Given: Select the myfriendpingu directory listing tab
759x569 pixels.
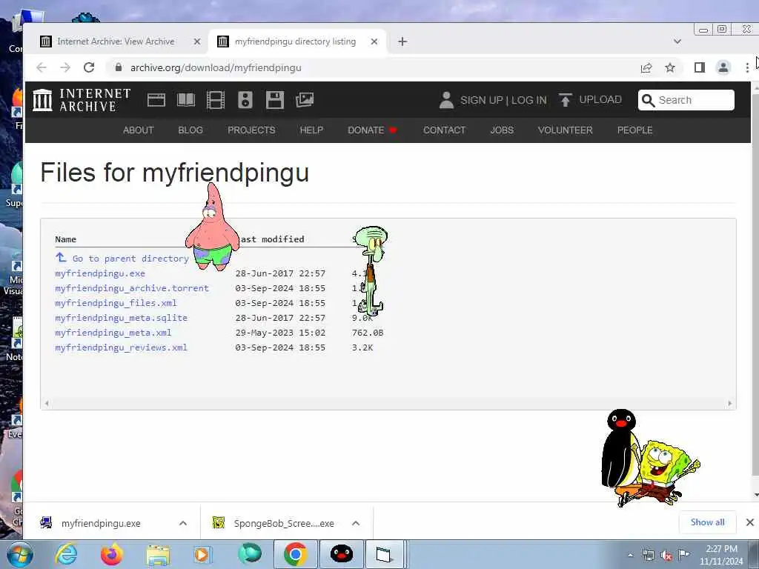Looking at the screenshot, I should coord(296,41).
